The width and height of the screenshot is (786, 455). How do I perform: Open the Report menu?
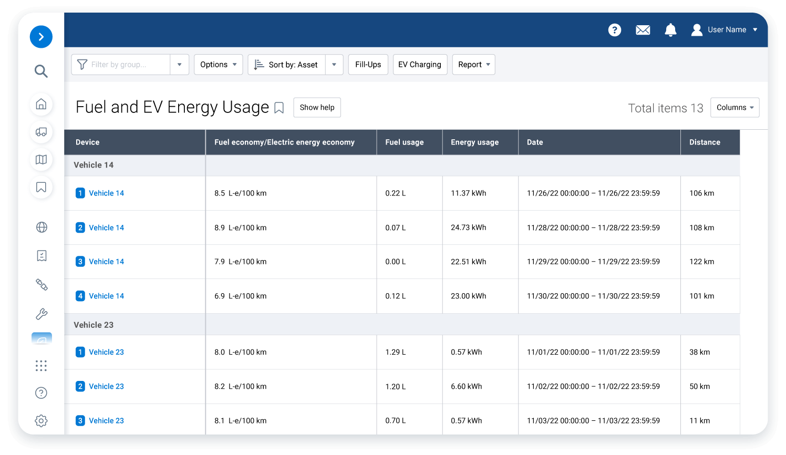coord(473,64)
